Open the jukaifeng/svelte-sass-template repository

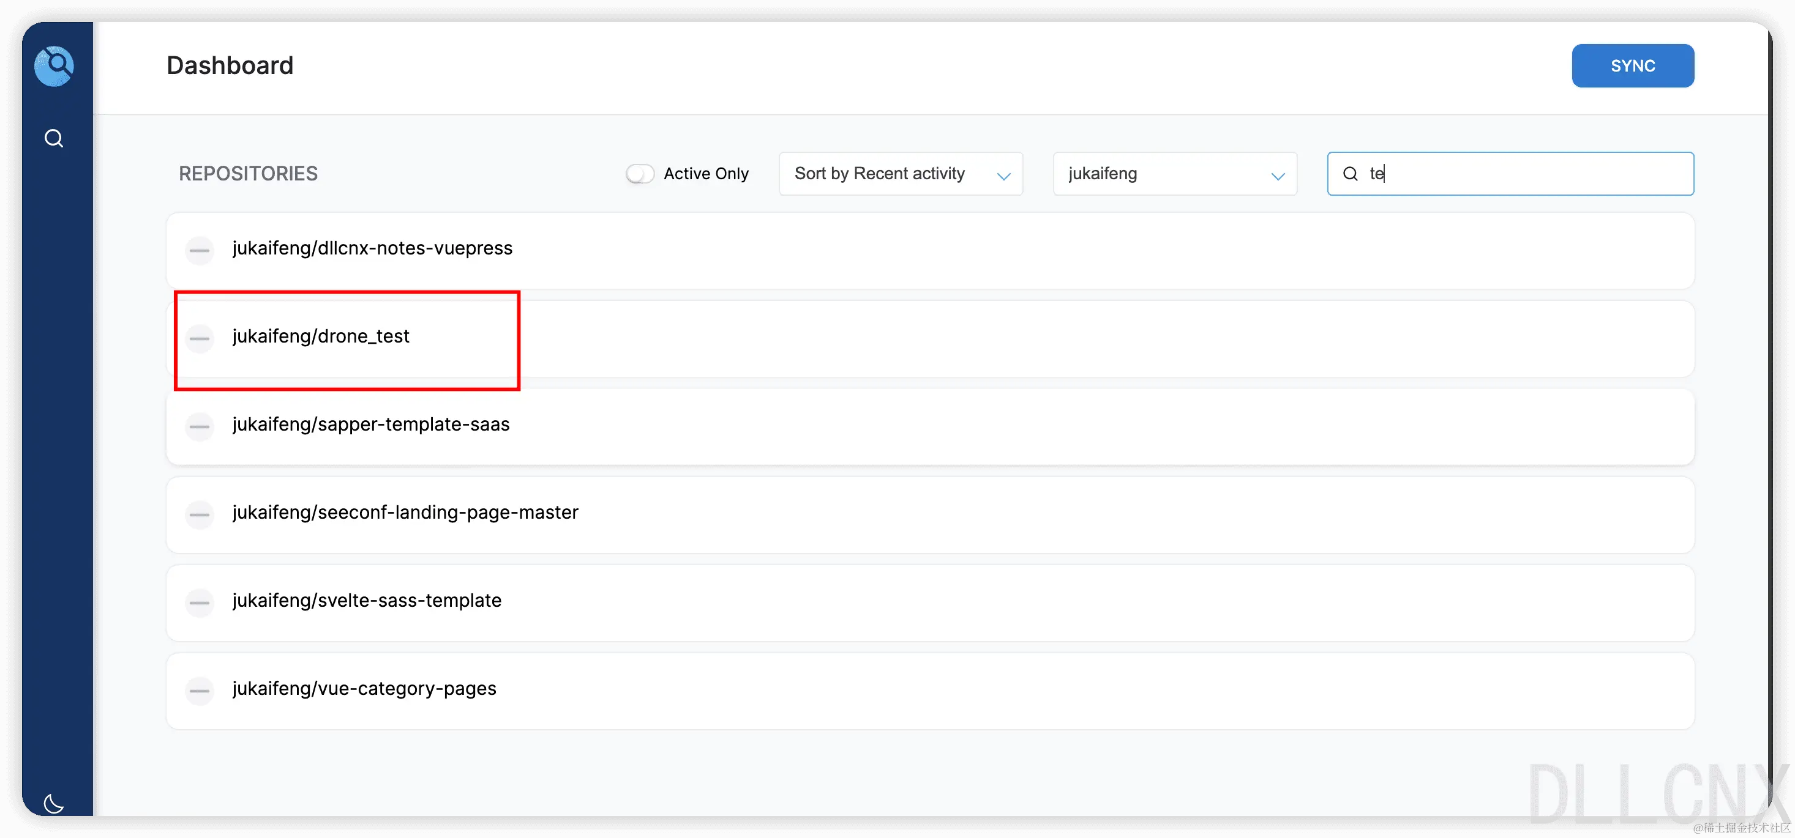point(367,601)
